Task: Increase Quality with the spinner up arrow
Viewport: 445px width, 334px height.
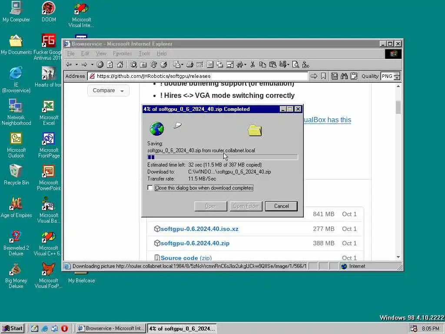Action: click(397, 74)
